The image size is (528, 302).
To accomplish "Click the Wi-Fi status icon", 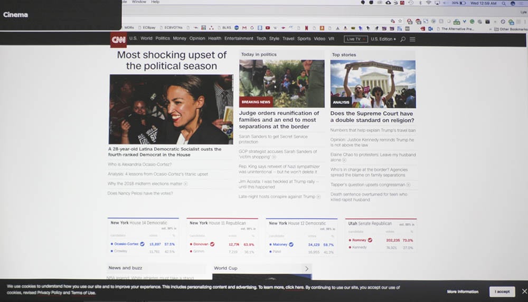I will coord(429,3).
